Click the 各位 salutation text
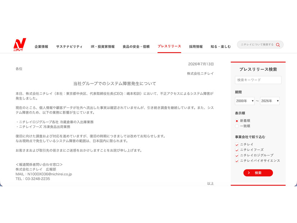This screenshot has height=223, width=297. pos(19,69)
